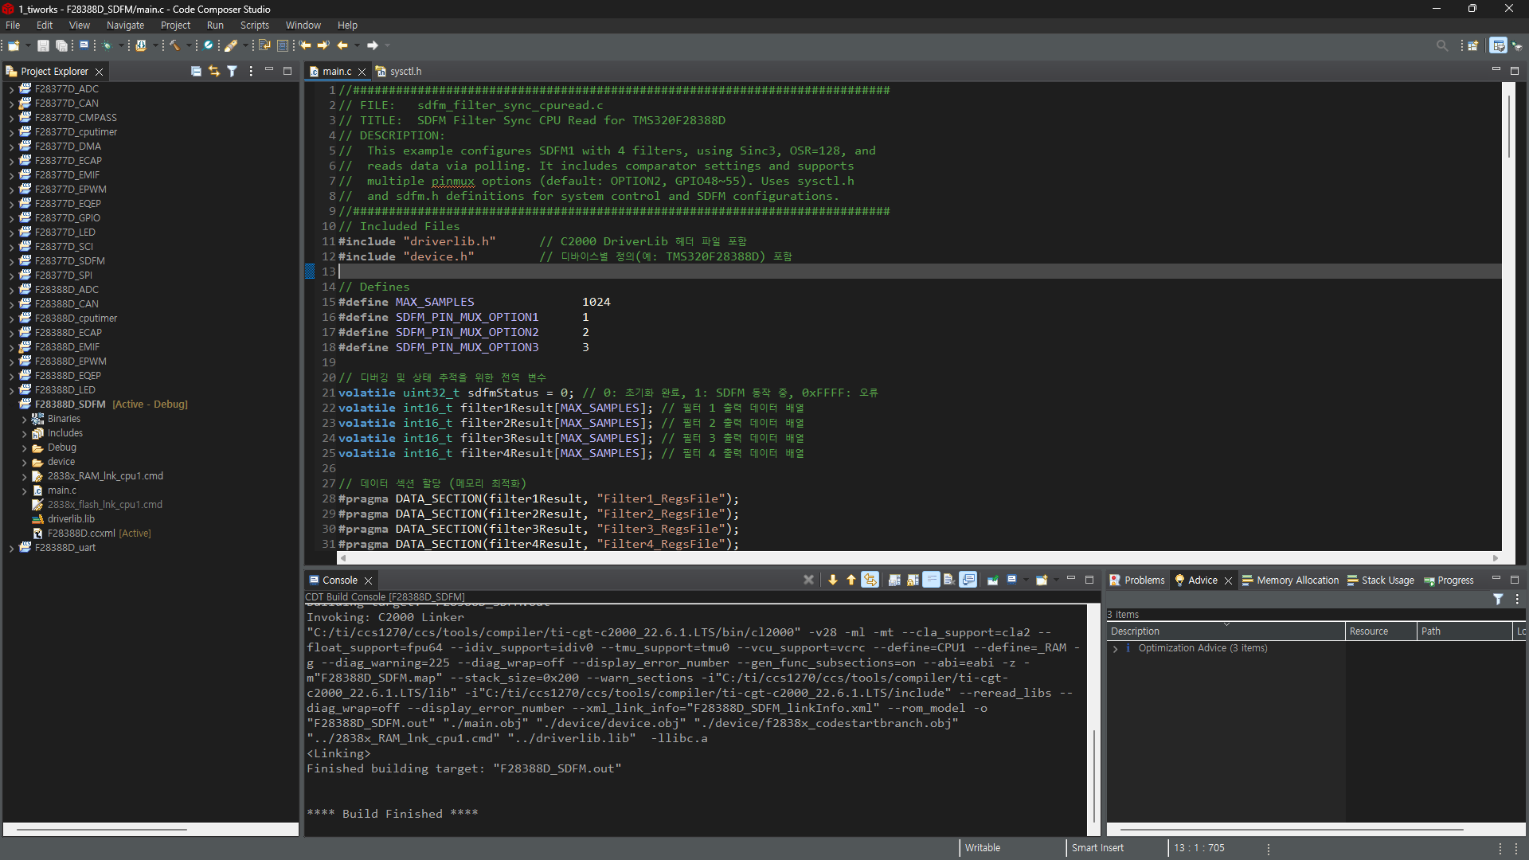The width and height of the screenshot is (1529, 860).
Task: Toggle Word Wrap in Console toolbar
Action: pyautogui.click(x=931, y=580)
